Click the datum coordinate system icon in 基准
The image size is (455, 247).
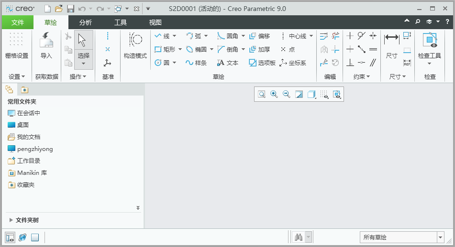[x=107, y=63]
